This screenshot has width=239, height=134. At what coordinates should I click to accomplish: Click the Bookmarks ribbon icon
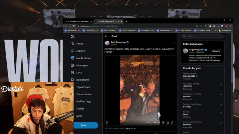click(72, 80)
